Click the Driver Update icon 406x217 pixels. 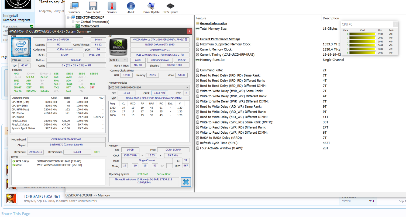pos(151,6)
